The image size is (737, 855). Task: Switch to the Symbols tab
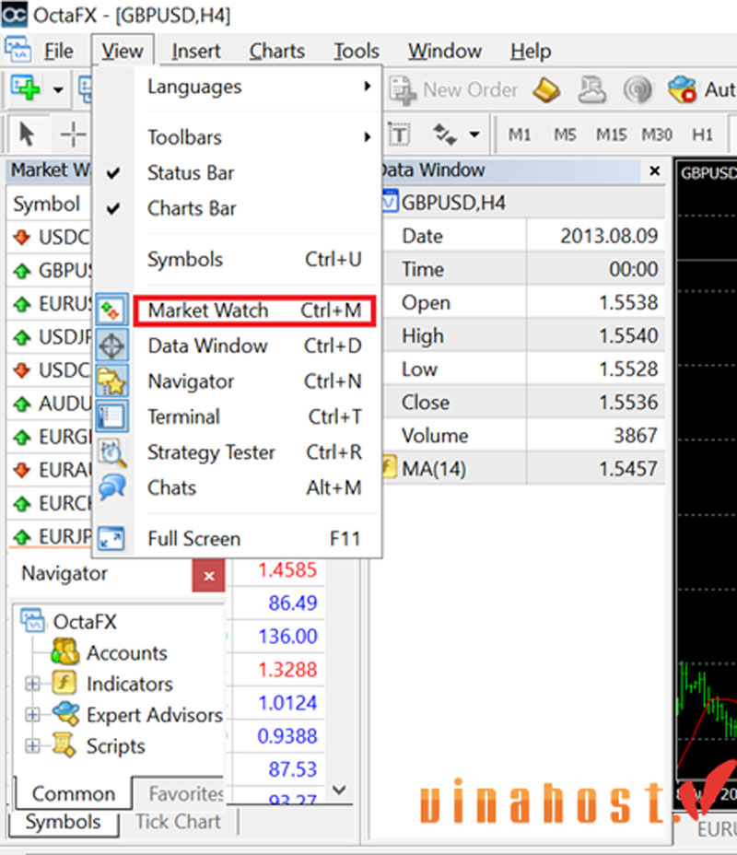[x=64, y=822]
